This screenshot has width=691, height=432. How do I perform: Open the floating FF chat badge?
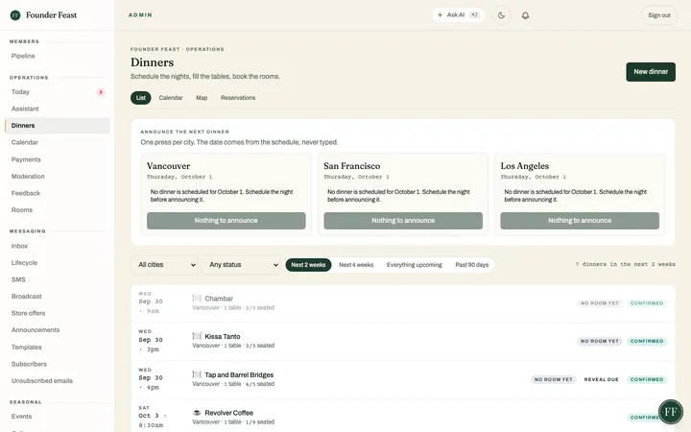tap(670, 412)
